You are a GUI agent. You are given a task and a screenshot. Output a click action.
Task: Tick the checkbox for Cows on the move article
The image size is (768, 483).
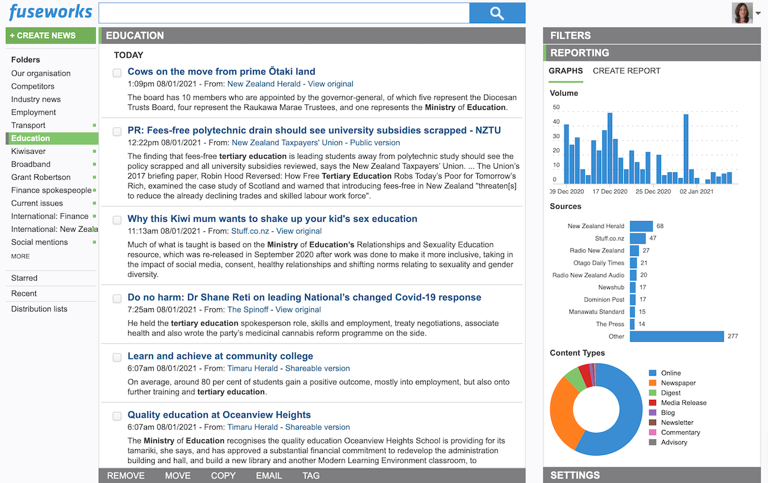[x=117, y=73]
